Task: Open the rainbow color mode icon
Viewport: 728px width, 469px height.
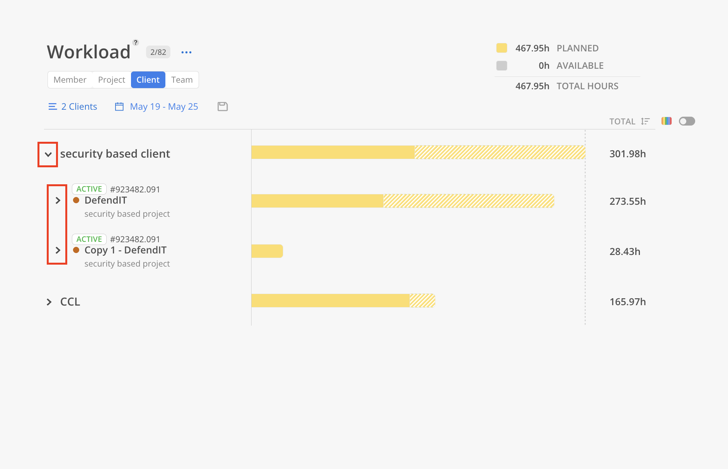Action: tap(667, 121)
